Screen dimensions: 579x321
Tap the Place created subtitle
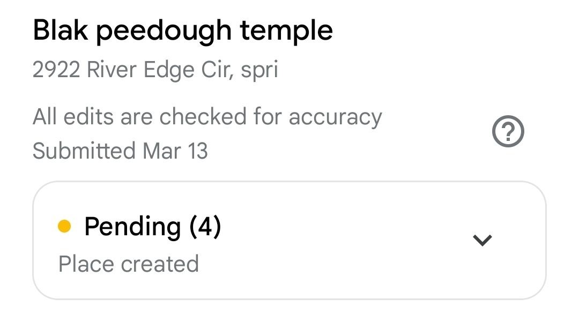point(129,264)
